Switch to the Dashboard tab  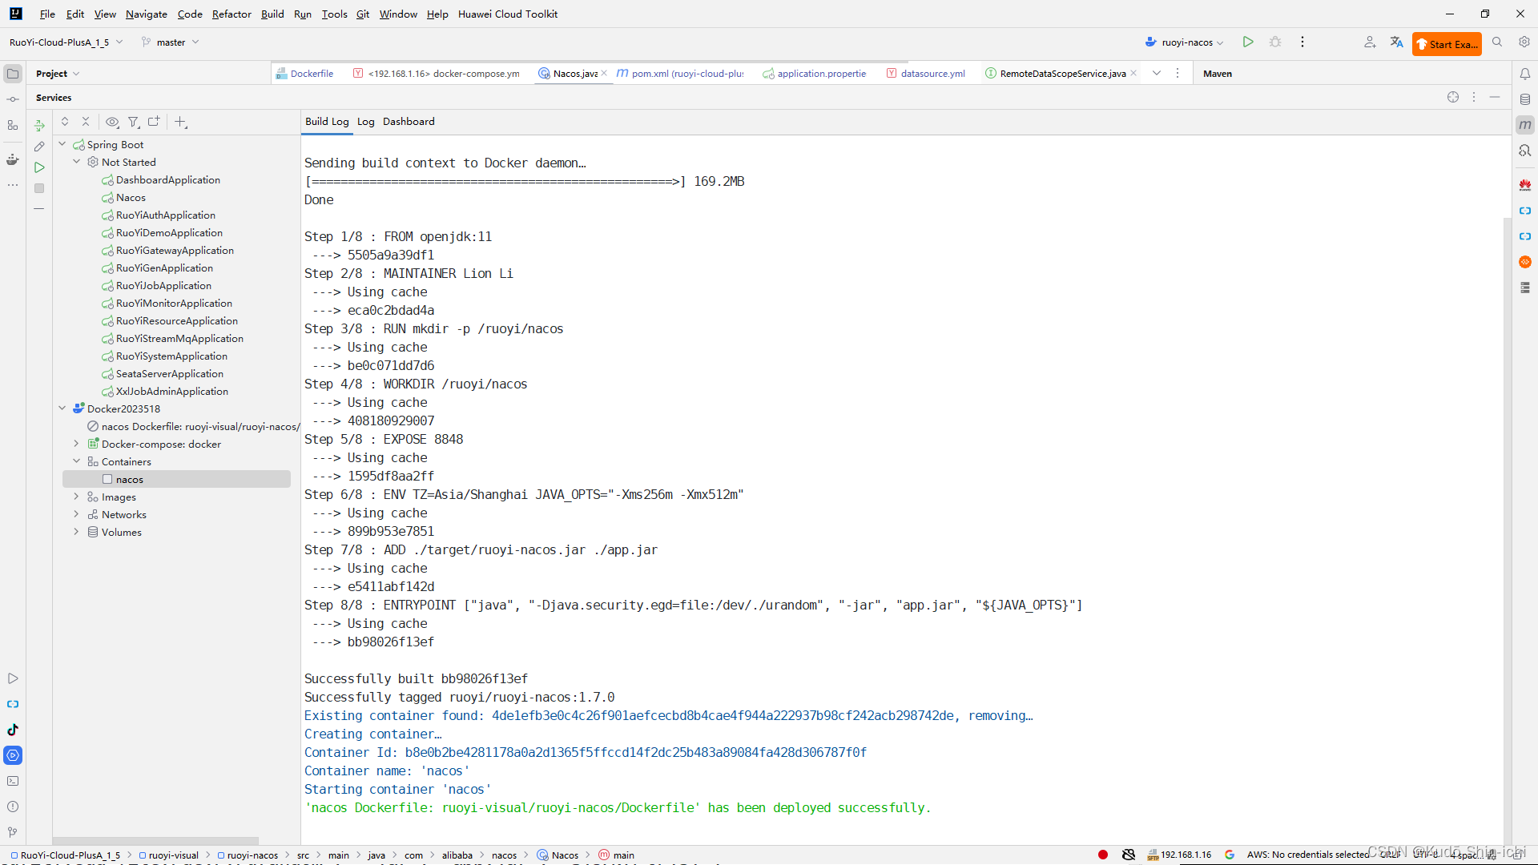coord(409,122)
